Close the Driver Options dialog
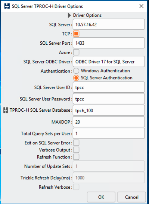This screenshot has height=204, width=149. [142, 6]
